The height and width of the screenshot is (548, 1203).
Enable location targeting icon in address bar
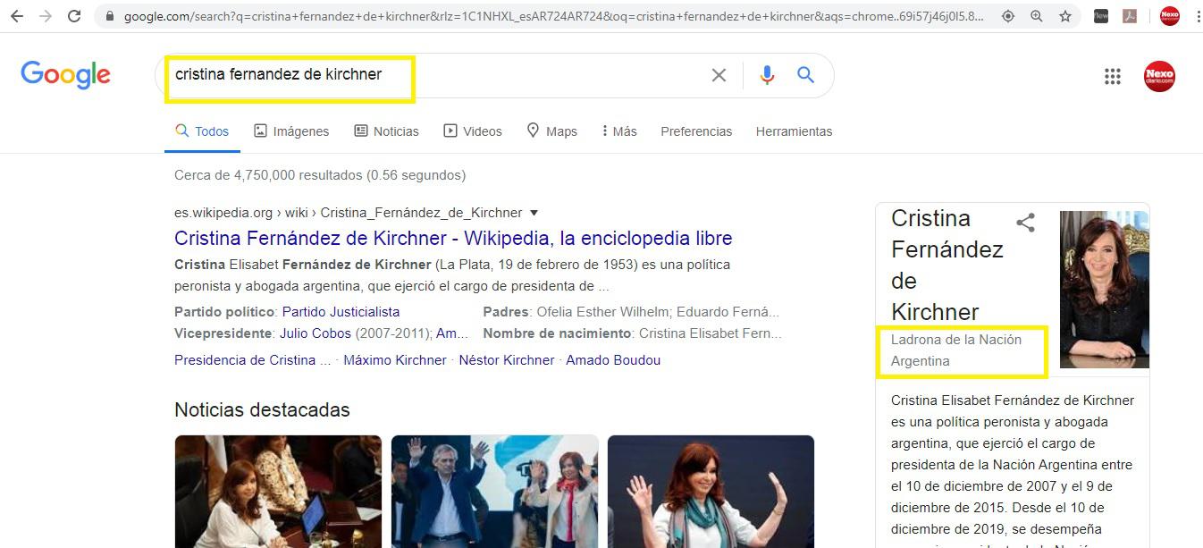(1009, 15)
